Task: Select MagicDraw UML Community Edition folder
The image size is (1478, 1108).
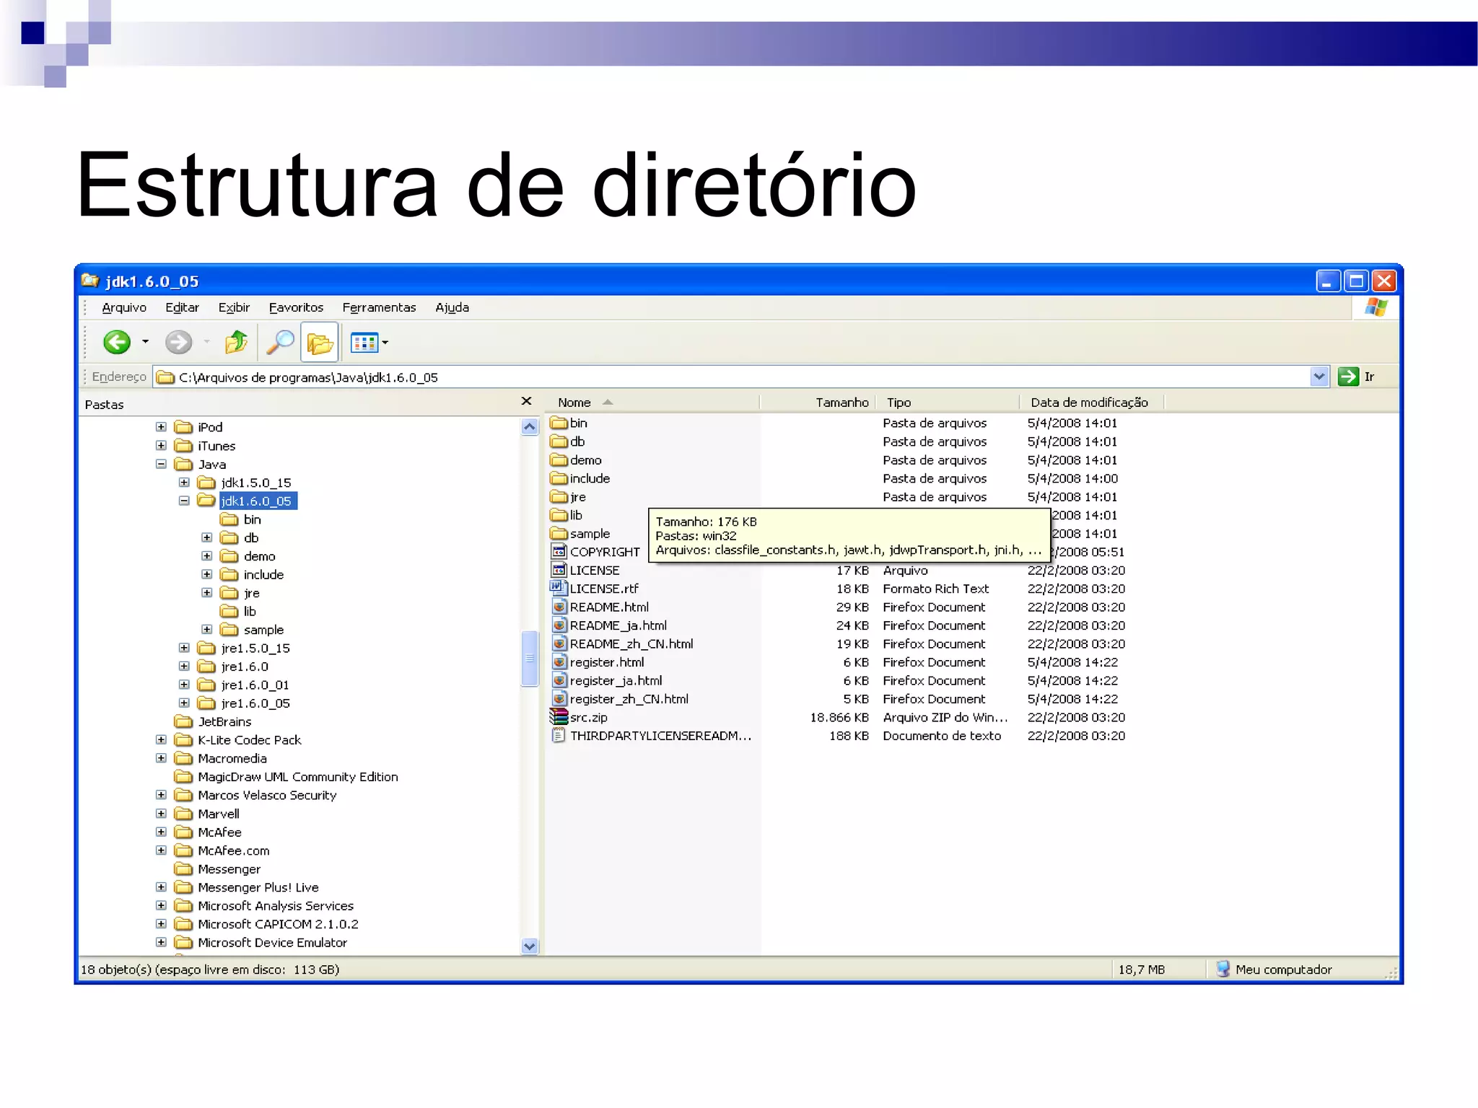Action: (x=298, y=777)
